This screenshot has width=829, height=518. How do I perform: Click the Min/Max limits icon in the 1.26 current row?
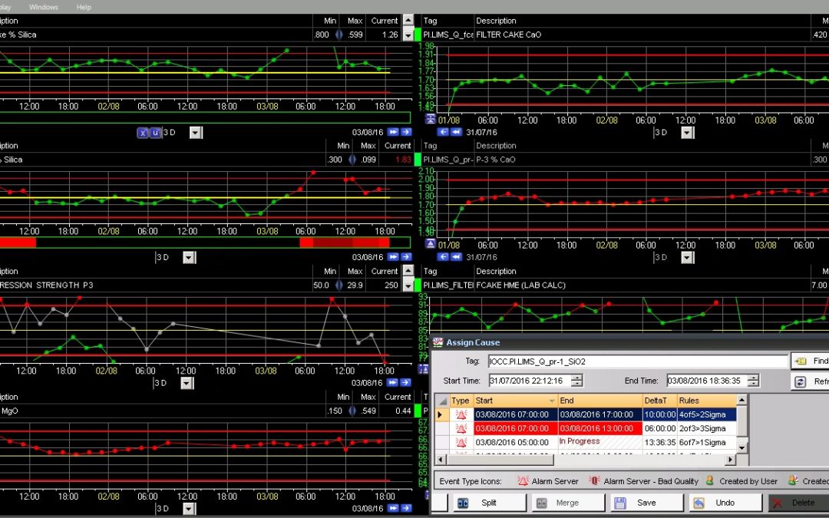339,35
